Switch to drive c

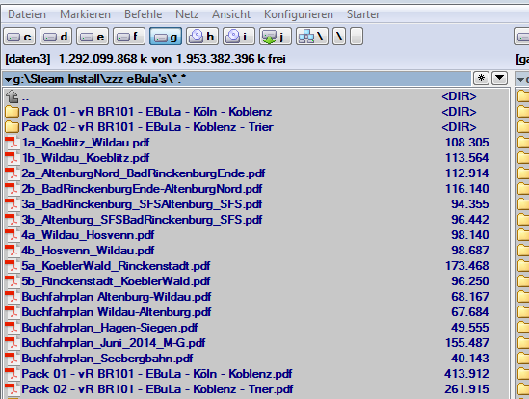(x=19, y=37)
